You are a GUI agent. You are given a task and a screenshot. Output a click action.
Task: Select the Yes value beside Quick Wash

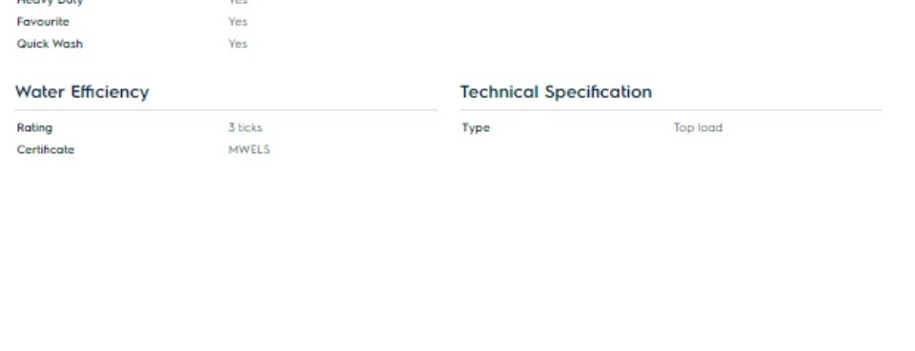pyautogui.click(x=238, y=44)
